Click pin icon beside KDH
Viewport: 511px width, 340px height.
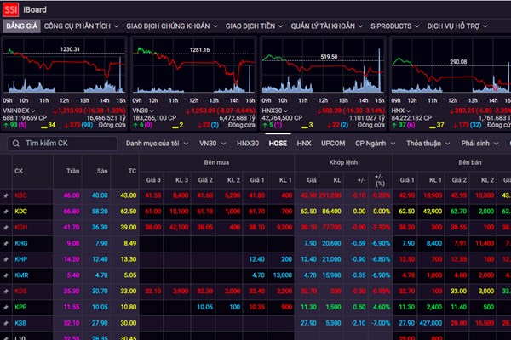5,227
